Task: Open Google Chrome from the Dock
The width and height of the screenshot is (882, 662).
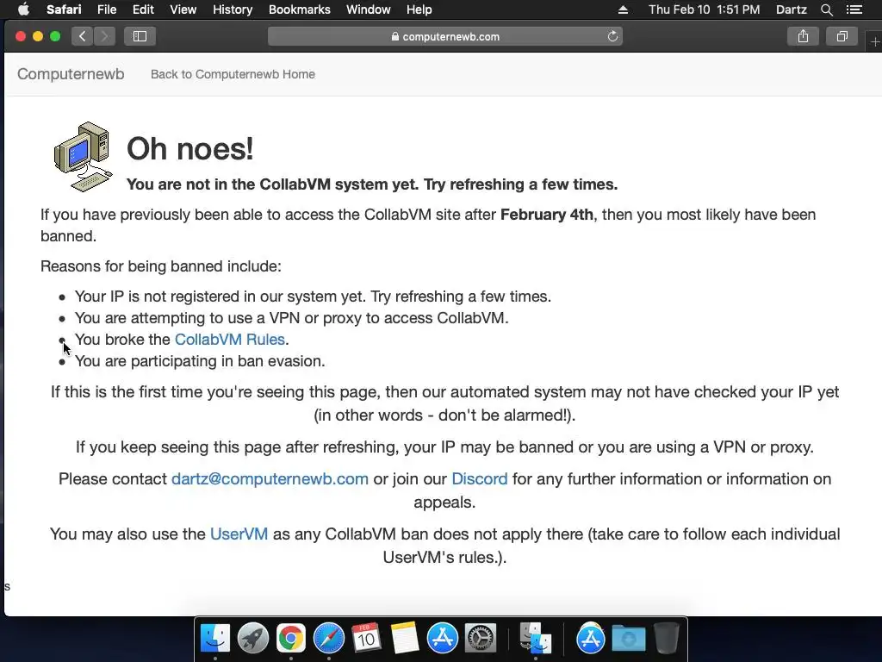Action: point(291,638)
